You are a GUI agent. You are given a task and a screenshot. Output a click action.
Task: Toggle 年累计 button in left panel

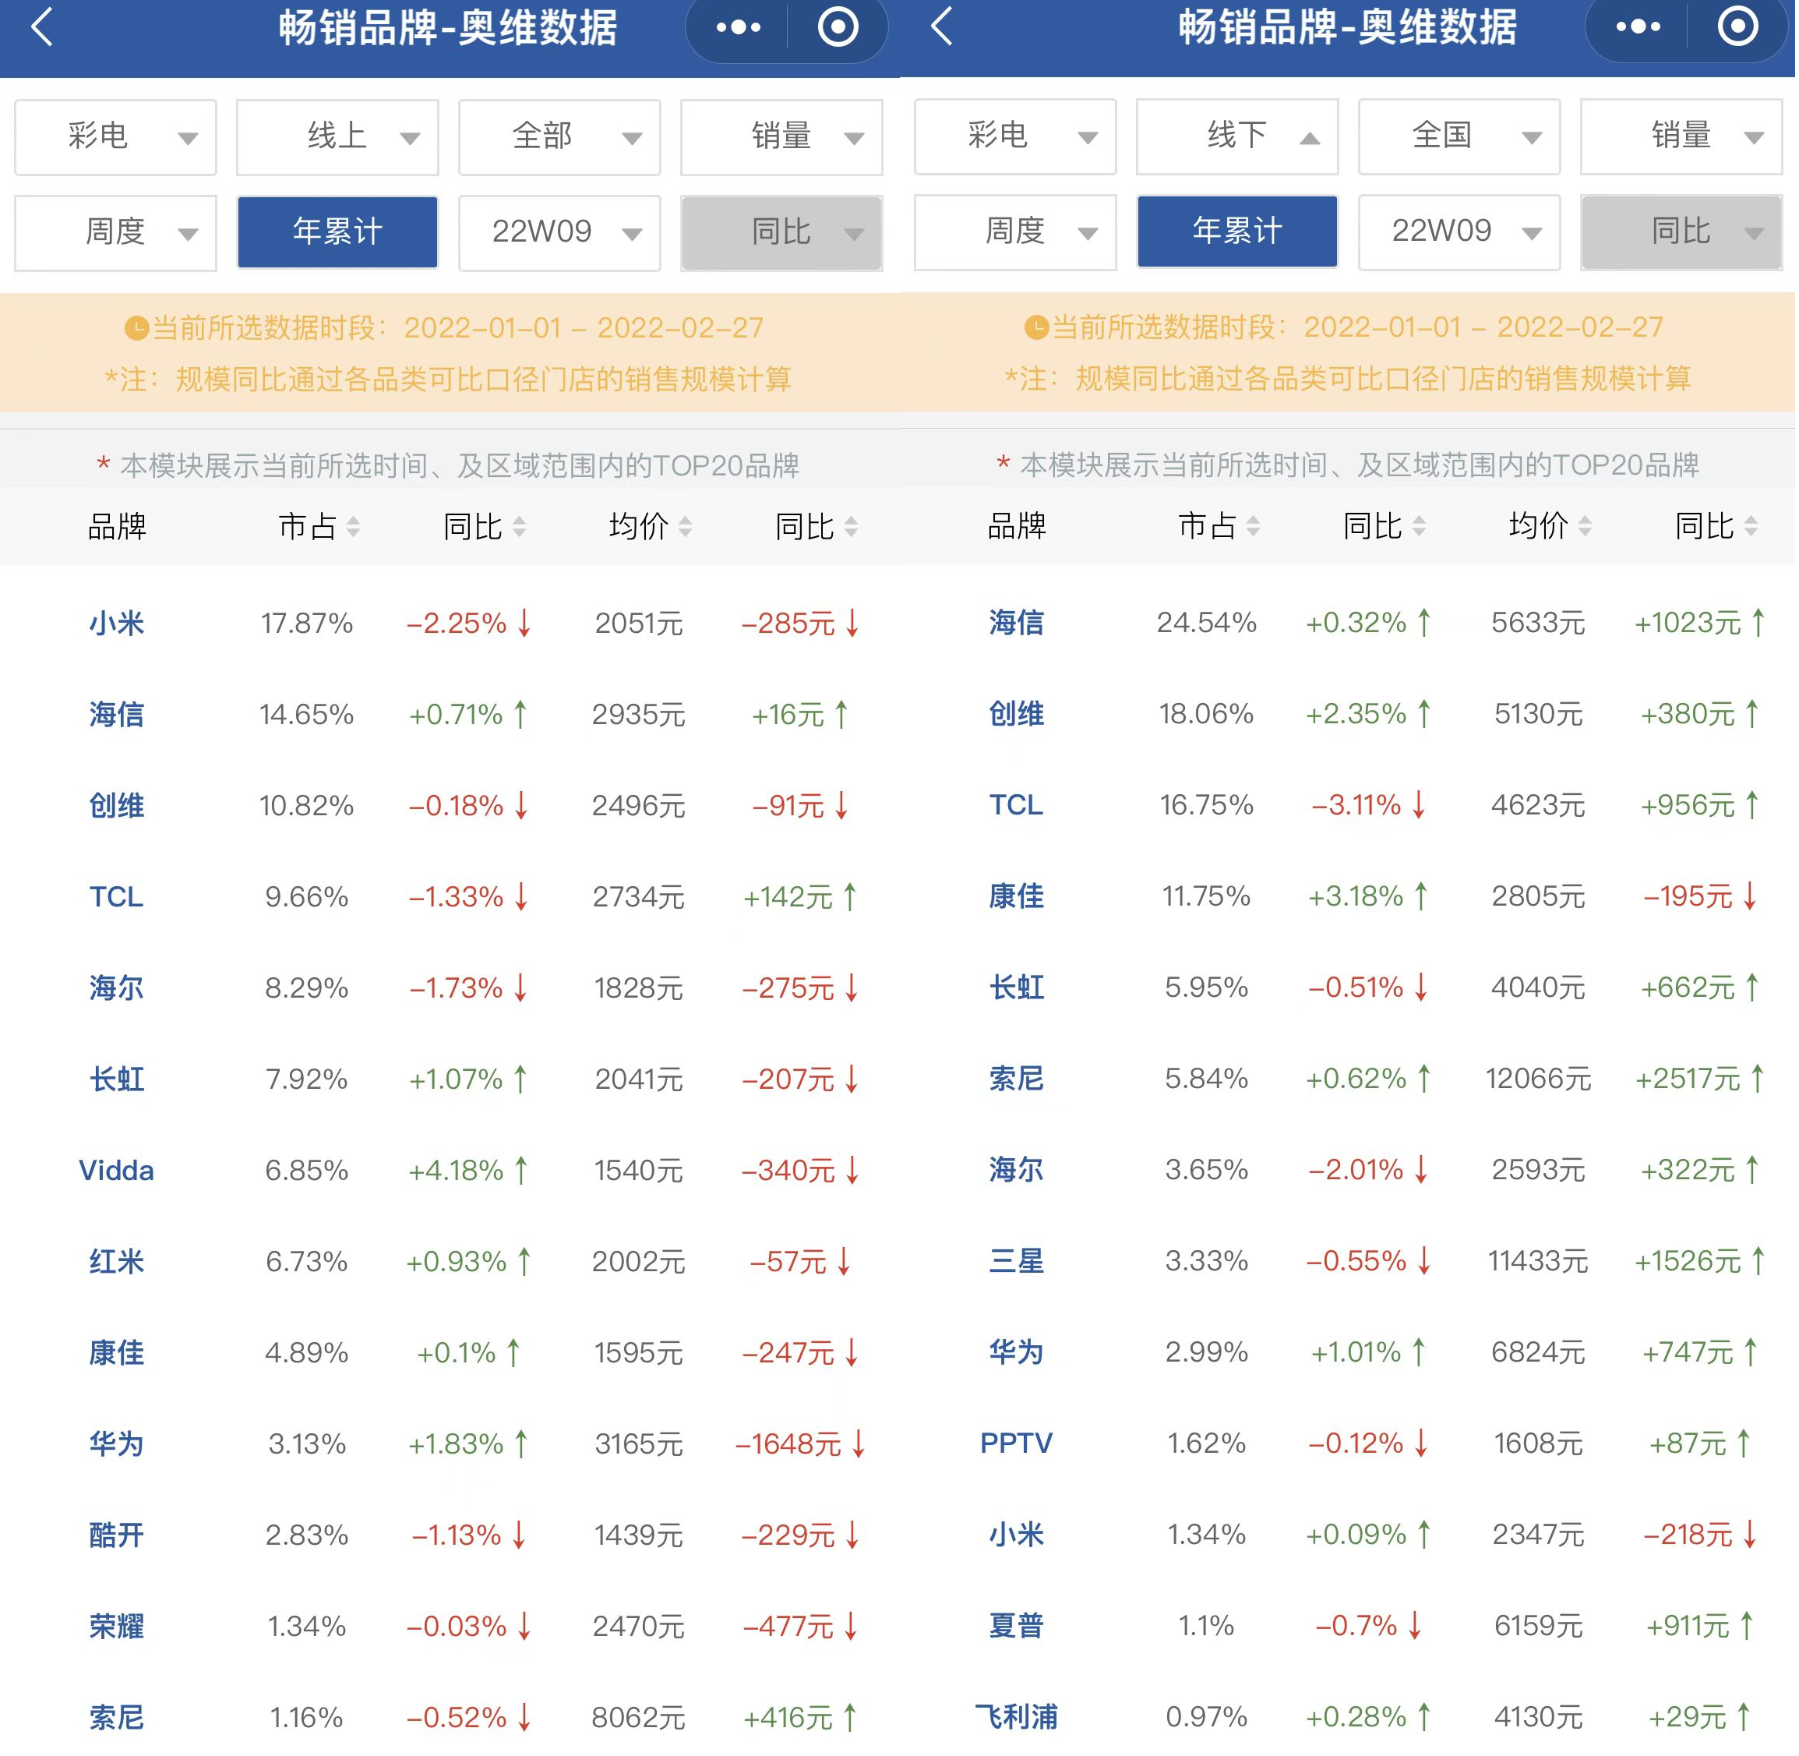tap(338, 232)
